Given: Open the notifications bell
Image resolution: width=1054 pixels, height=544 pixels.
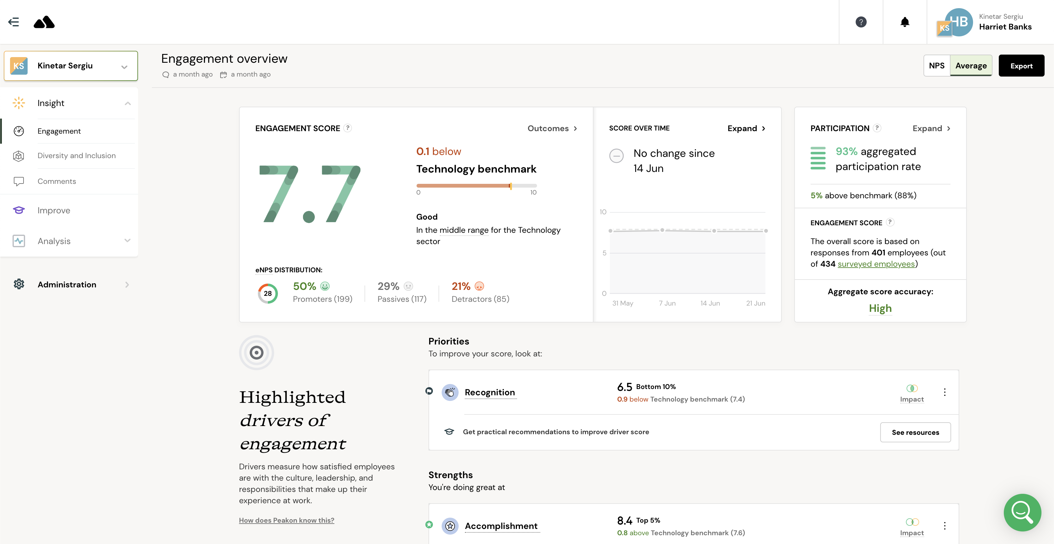Looking at the screenshot, I should tap(905, 22).
